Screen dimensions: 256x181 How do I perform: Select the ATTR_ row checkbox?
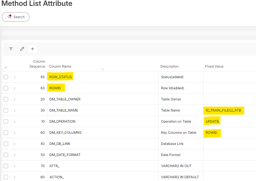click(x=6, y=166)
